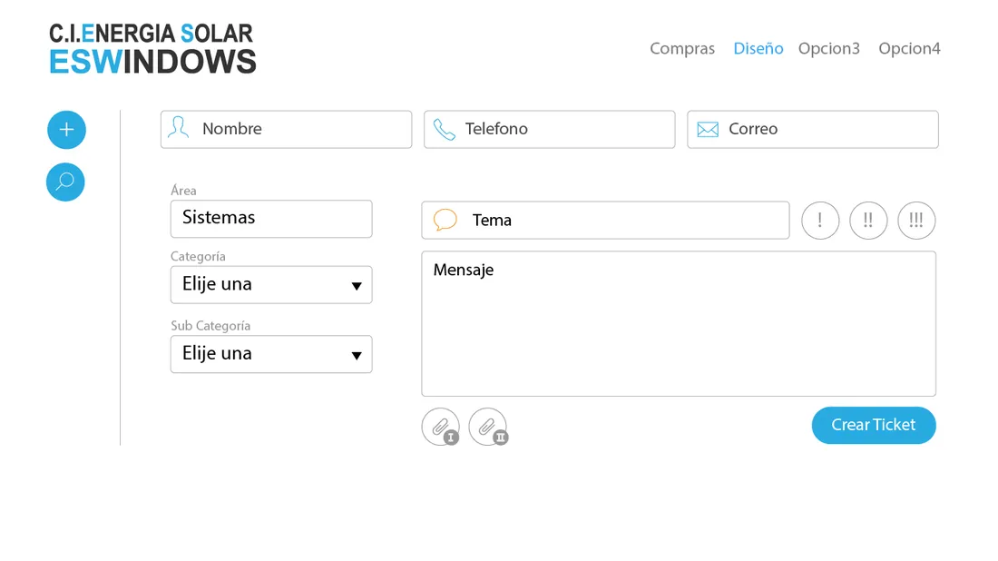Attach first file with paperclip I
Viewport: 998px width, 561px height.
pos(441,427)
